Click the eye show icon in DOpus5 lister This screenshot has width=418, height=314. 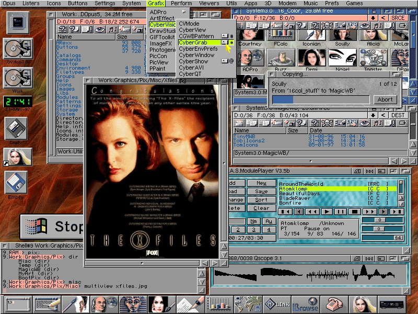(x=100, y=29)
